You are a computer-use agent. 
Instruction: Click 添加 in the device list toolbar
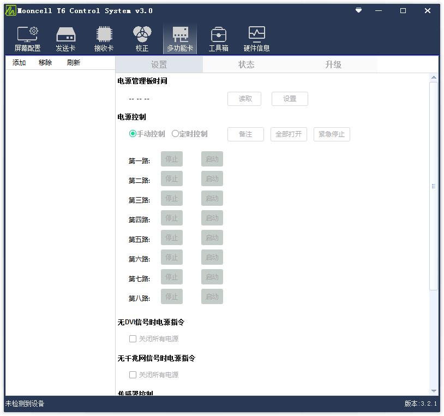point(19,63)
